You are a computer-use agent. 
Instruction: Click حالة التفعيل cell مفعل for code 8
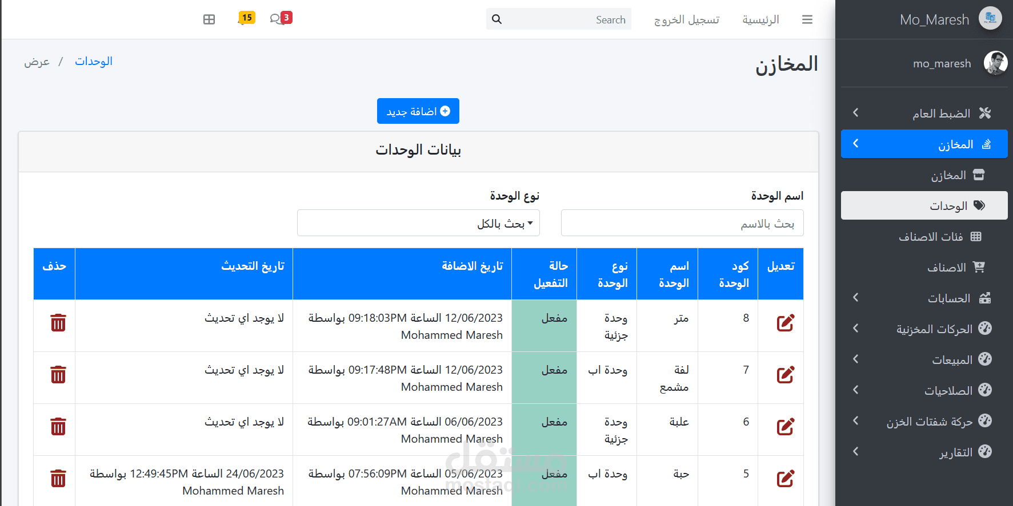click(x=544, y=326)
